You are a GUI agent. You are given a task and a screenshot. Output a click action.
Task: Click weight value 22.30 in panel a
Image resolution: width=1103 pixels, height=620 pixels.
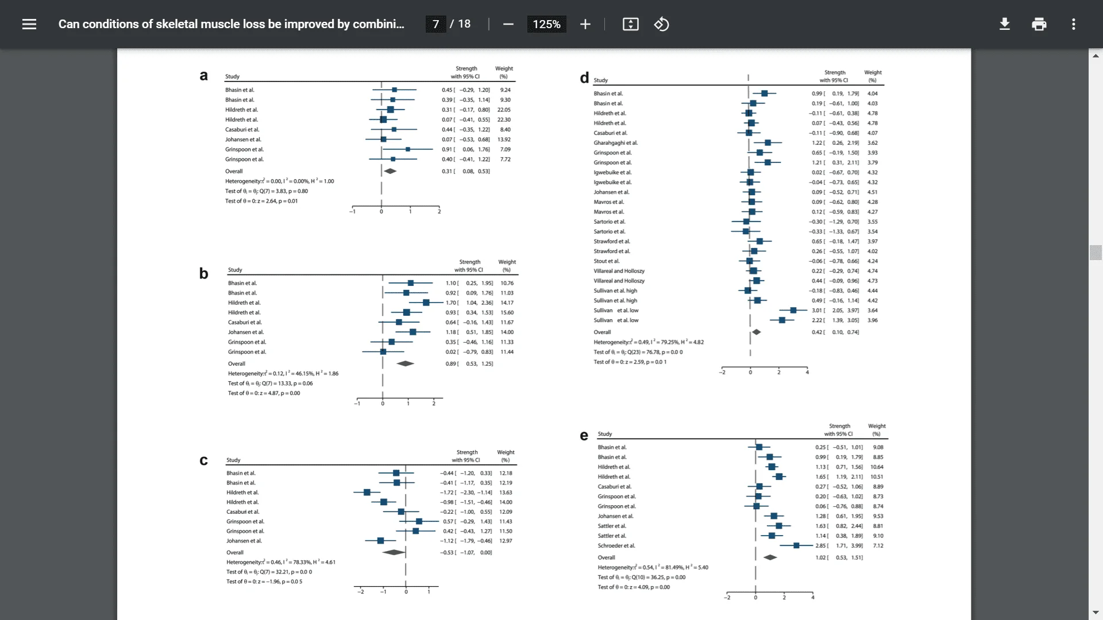(504, 120)
